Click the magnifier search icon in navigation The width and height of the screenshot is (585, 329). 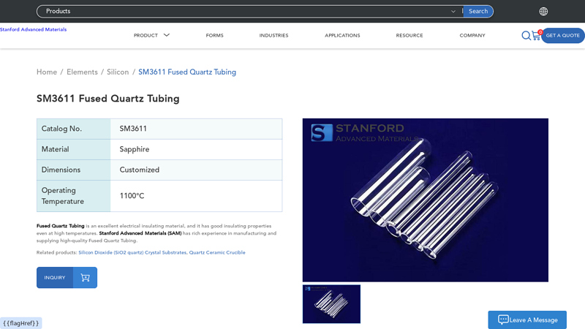[x=526, y=35]
